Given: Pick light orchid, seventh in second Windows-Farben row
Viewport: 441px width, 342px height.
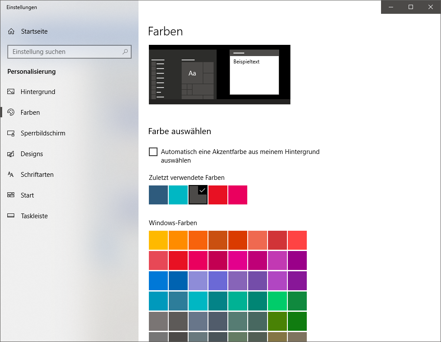Looking at the screenshot, I should 277,260.
